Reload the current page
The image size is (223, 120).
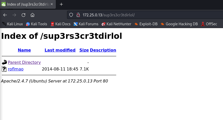pos(23,15)
